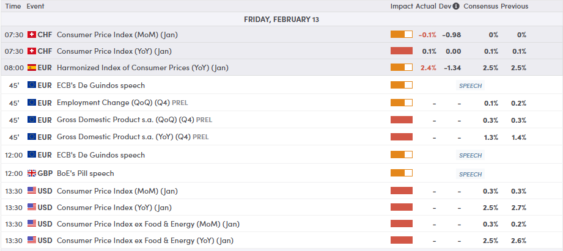The height and width of the screenshot is (251, 563).
Task: Click the Previous column header
Action: coord(514,6)
